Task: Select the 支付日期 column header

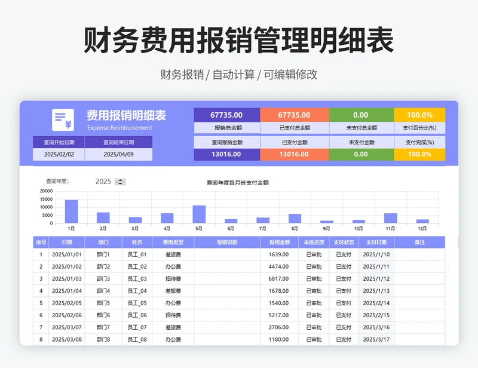Action: [x=376, y=243]
